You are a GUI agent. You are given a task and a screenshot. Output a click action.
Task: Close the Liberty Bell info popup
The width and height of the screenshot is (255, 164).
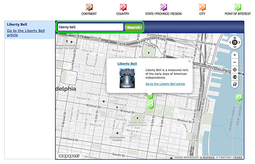pyautogui.click(x=189, y=61)
